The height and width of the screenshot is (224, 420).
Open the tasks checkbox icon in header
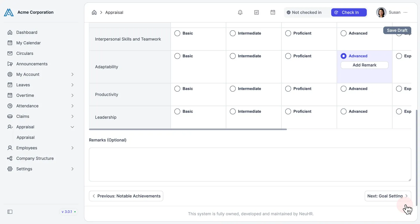click(x=256, y=12)
